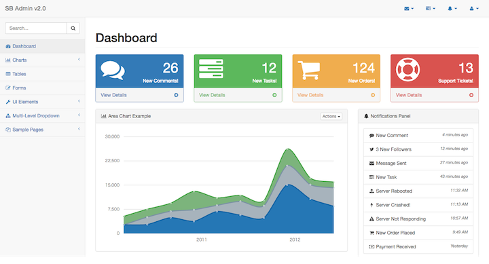Click the search magnifier button
The width and height of the screenshot is (489, 264).
[x=73, y=28]
